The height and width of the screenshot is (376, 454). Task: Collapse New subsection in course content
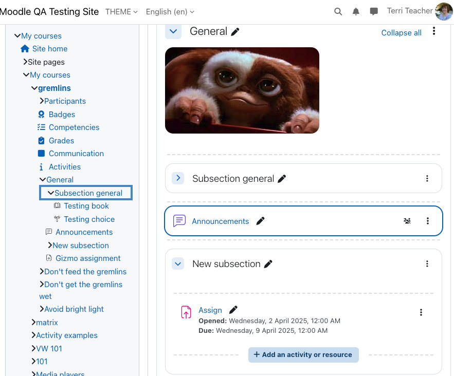[178, 264]
